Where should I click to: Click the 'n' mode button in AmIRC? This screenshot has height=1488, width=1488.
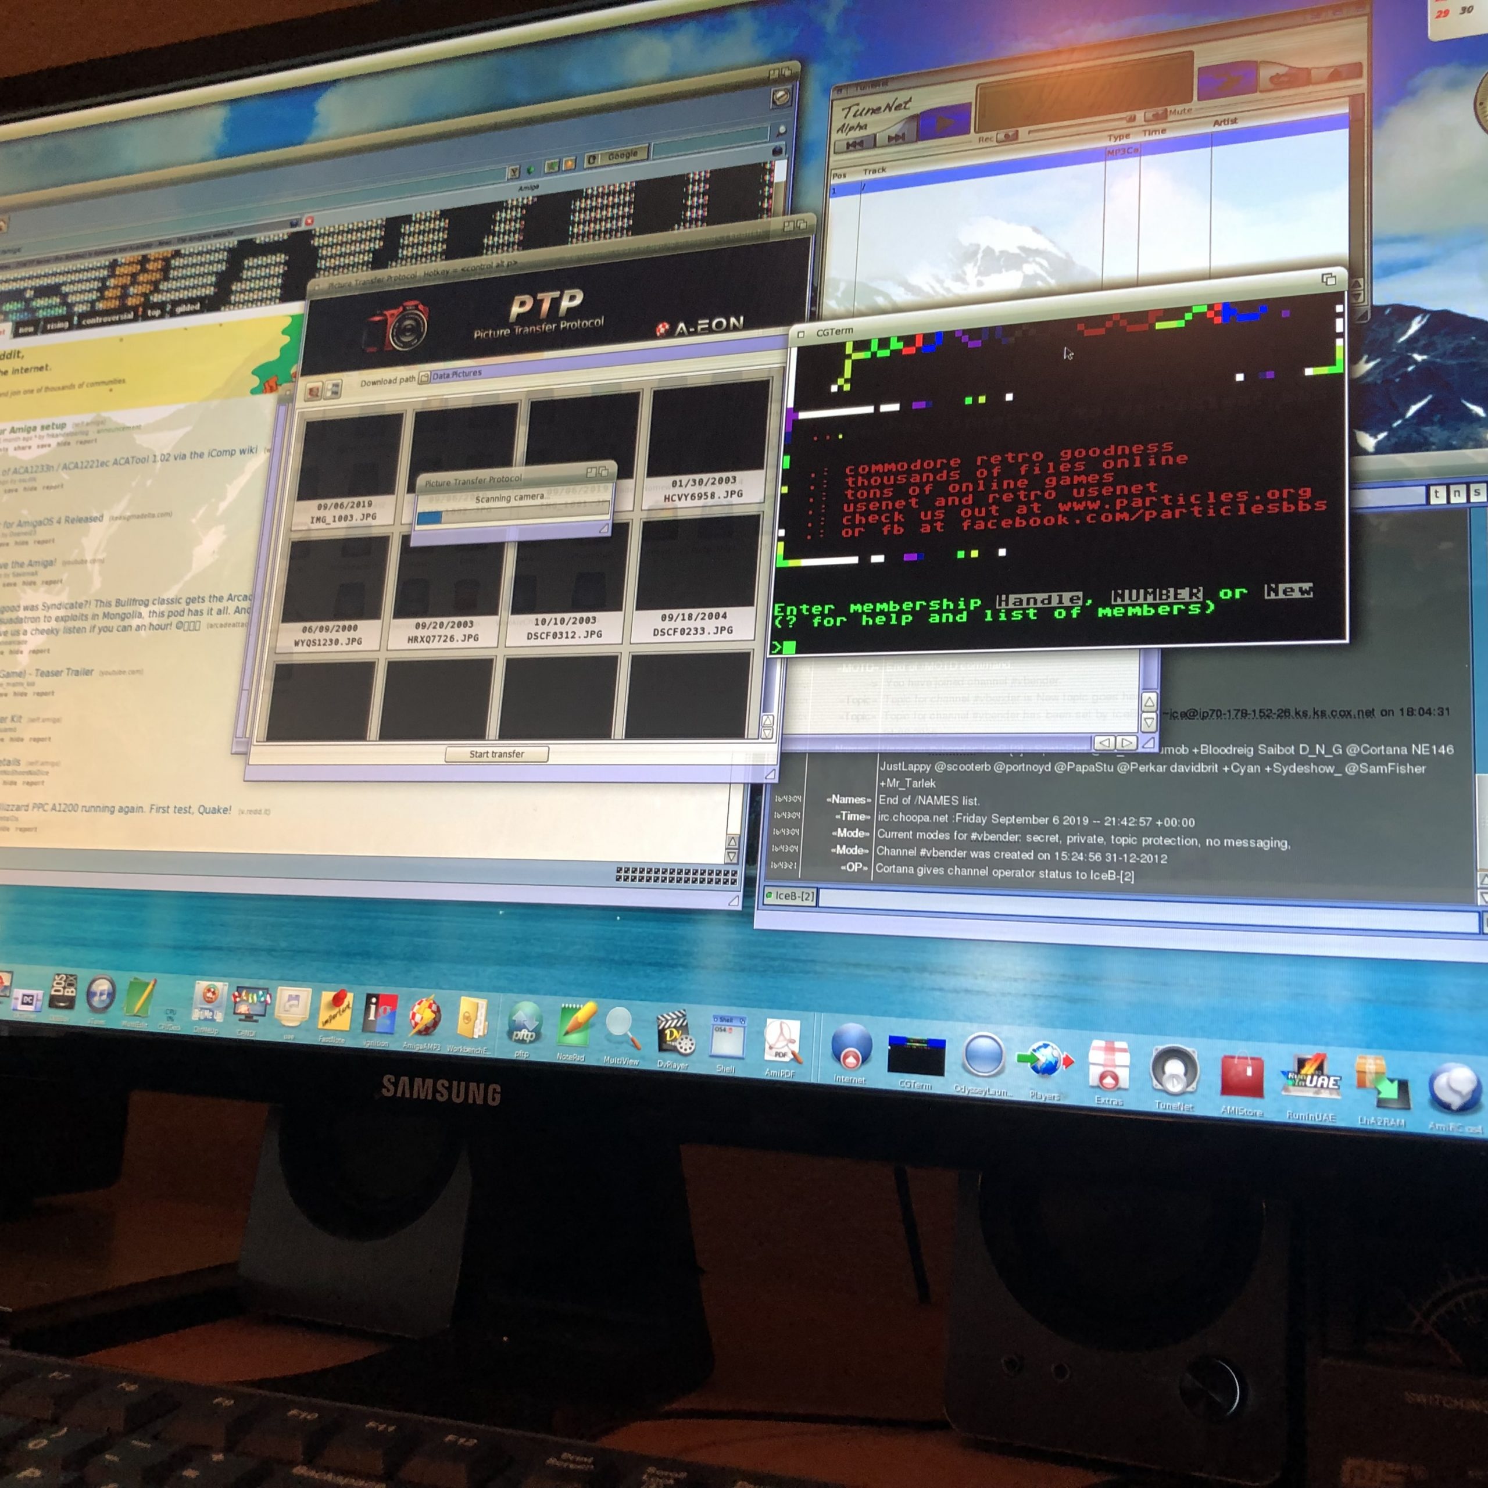pos(1457,493)
